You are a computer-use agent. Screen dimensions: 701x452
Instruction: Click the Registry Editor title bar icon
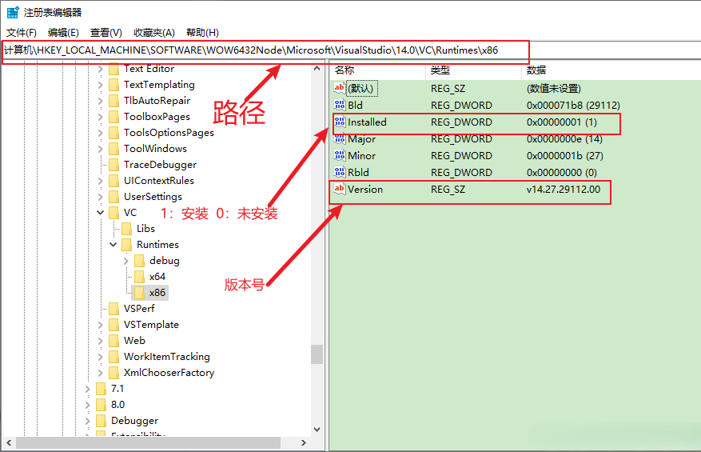[x=13, y=12]
